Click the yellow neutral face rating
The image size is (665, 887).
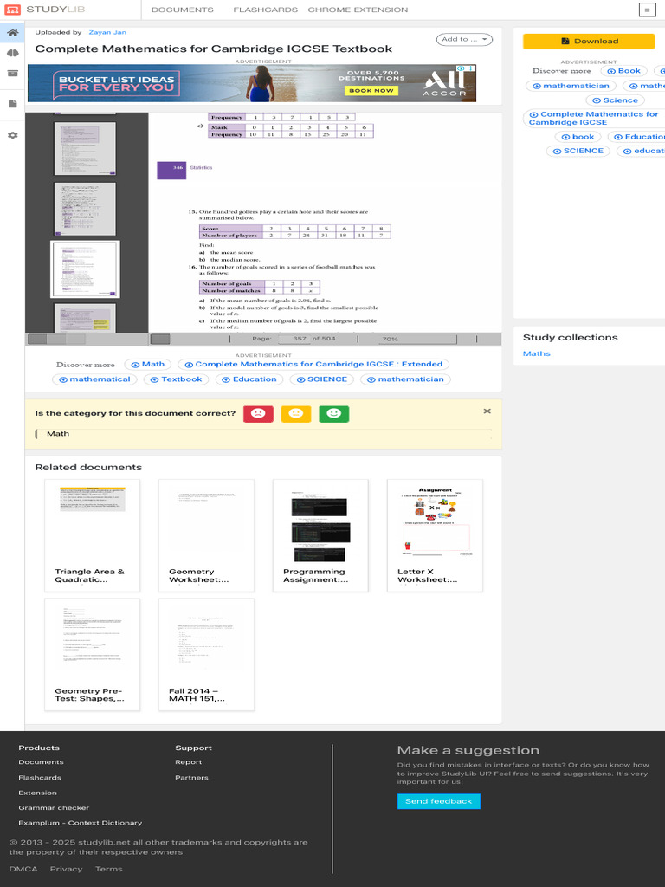pos(296,414)
